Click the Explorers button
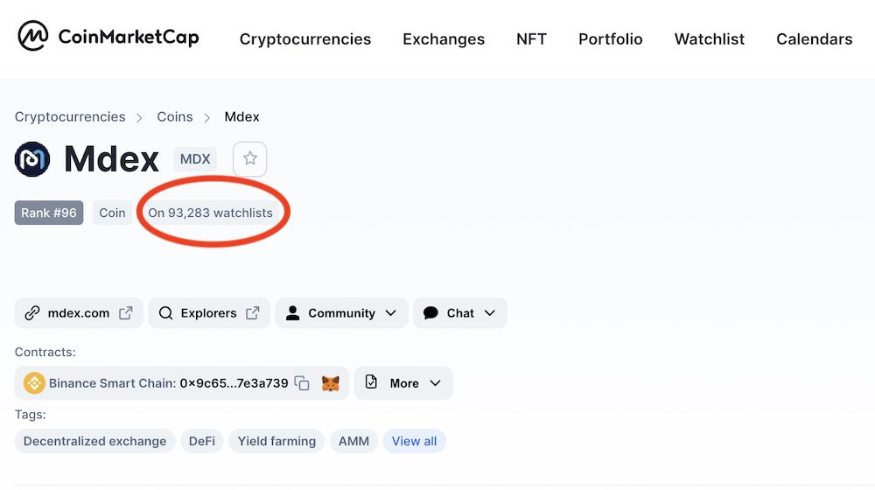 [208, 313]
